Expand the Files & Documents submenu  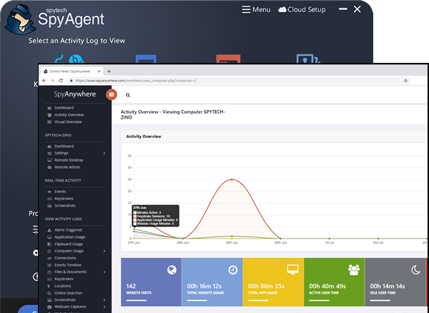point(104,272)
